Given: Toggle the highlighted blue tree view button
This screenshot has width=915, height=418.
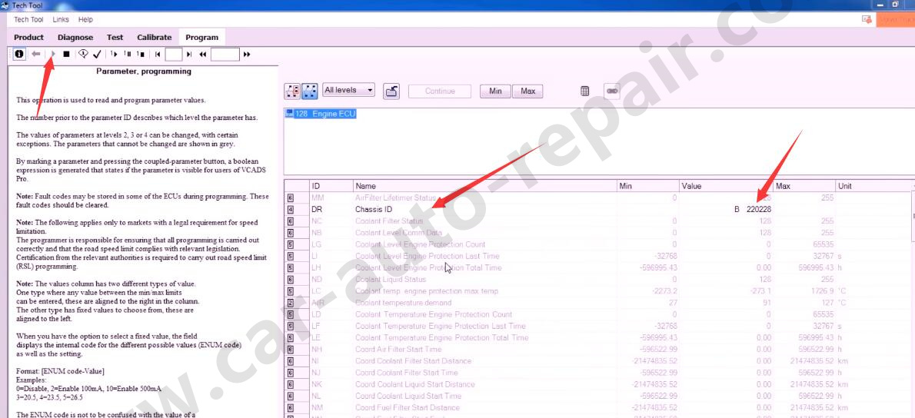Looking at the screenshot, I should coord(310,91).
